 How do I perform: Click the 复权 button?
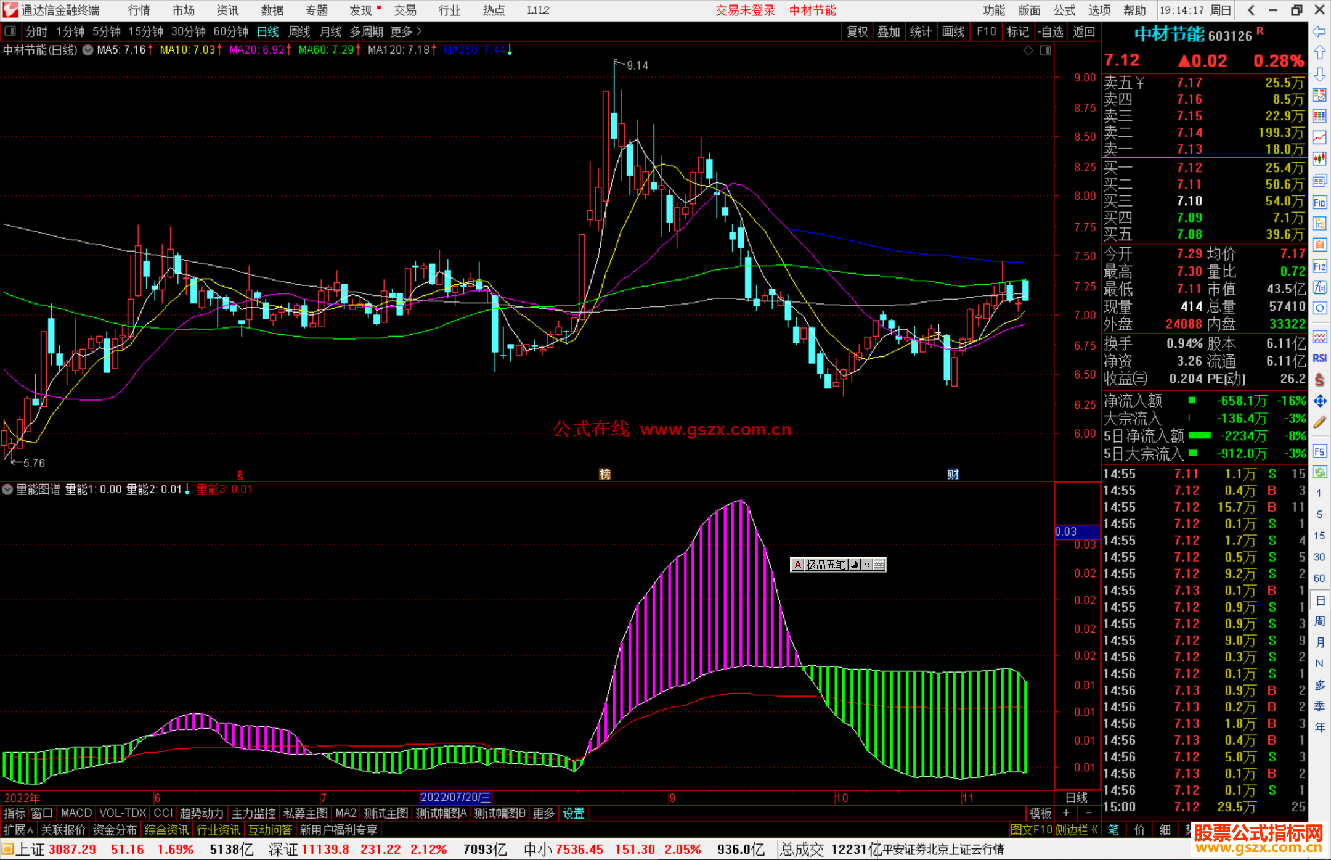pos(857,31)
